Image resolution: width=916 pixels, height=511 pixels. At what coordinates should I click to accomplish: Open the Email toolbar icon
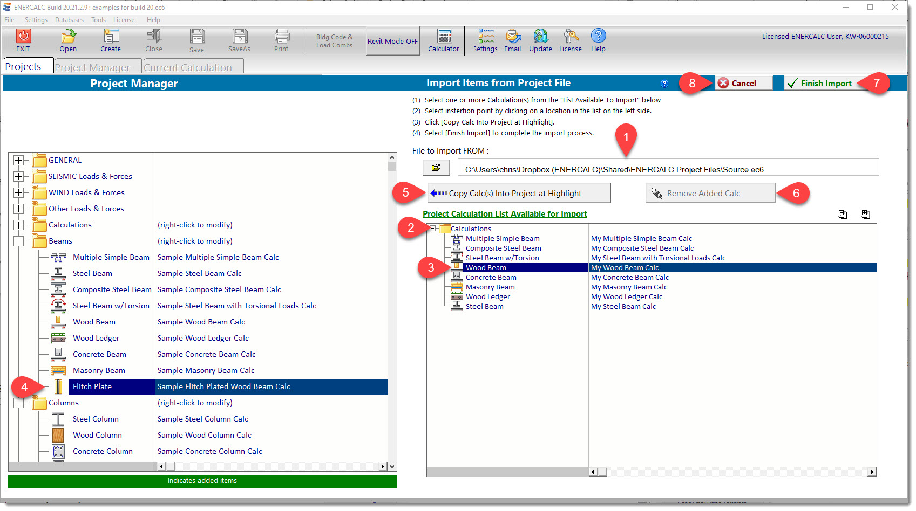point(512,37)
